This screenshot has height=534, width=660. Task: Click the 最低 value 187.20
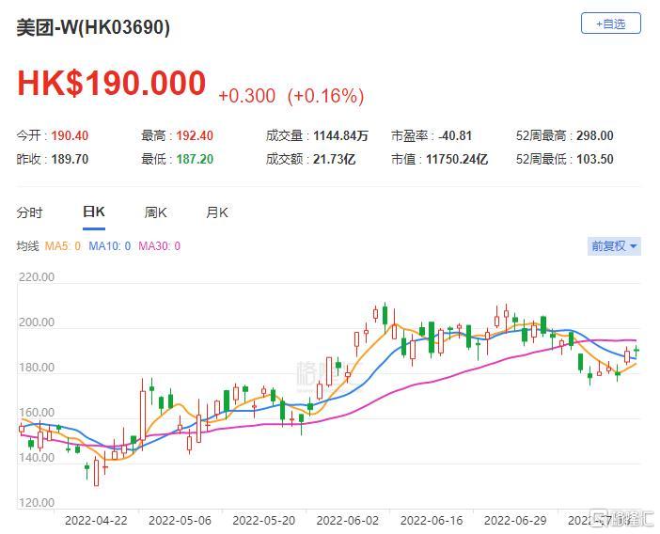coord(195,159)
